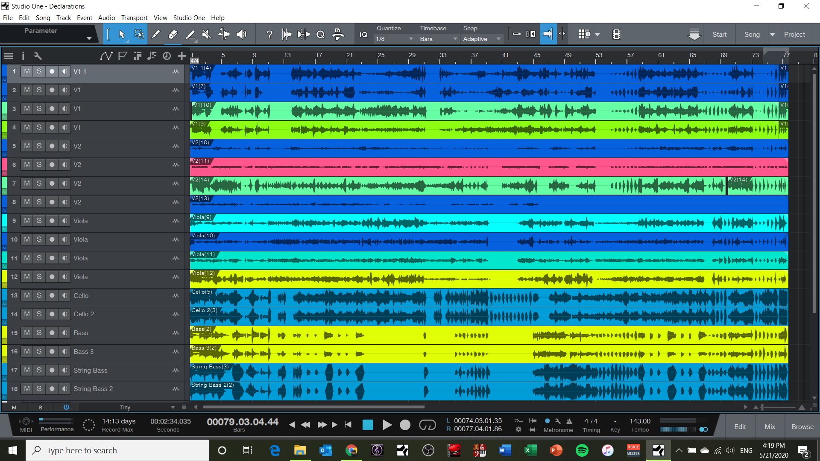Mute the Cello track 13
The height and width of the screenshot is (461, 820).
coord(27,295)
